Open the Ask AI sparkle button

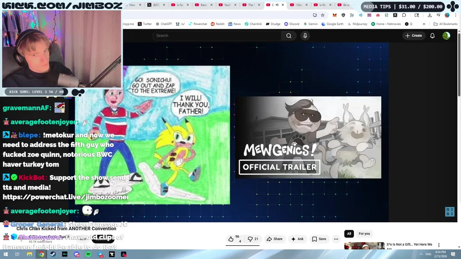pyautogui.click(x=297, y=239)
